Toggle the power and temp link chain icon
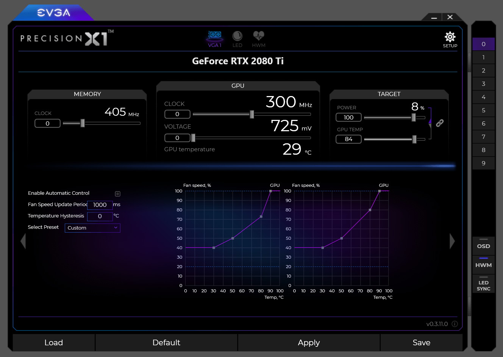 coord(440,123)
